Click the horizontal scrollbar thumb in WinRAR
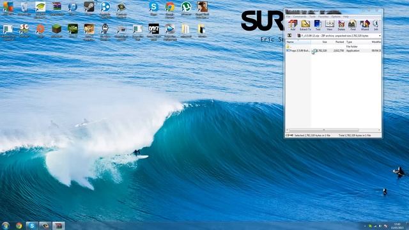Viewport: 409px width, 230px height. coord(324,130)
